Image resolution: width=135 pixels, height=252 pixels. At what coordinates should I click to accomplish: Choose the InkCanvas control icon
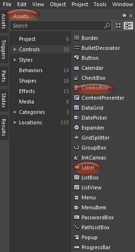pos(76,158)
